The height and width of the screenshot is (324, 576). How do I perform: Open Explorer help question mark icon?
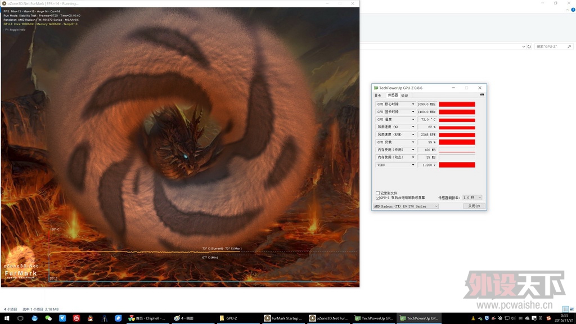pyautogui.click(x=573, y=10)
